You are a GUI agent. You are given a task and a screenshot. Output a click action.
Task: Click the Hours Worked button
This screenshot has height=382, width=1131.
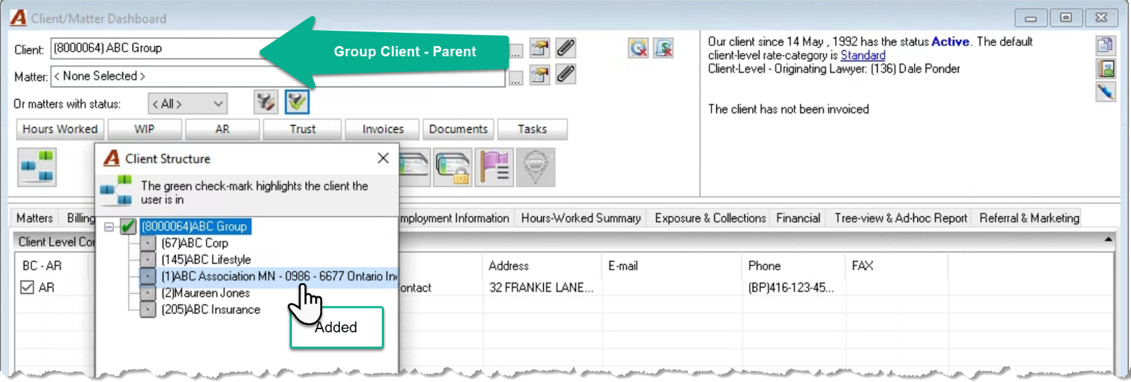tap(60, 129)
